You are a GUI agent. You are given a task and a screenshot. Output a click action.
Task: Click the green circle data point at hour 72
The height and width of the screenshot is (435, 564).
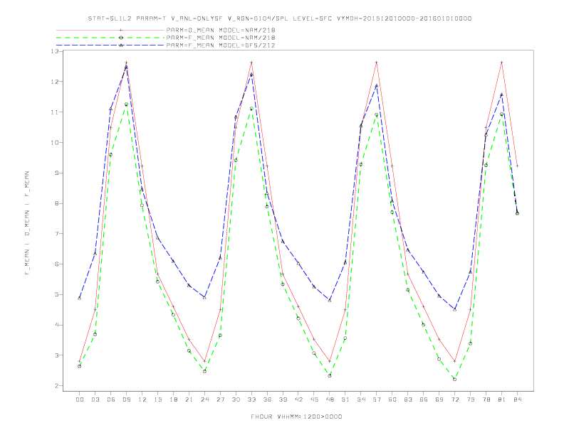tap(454, 380)
